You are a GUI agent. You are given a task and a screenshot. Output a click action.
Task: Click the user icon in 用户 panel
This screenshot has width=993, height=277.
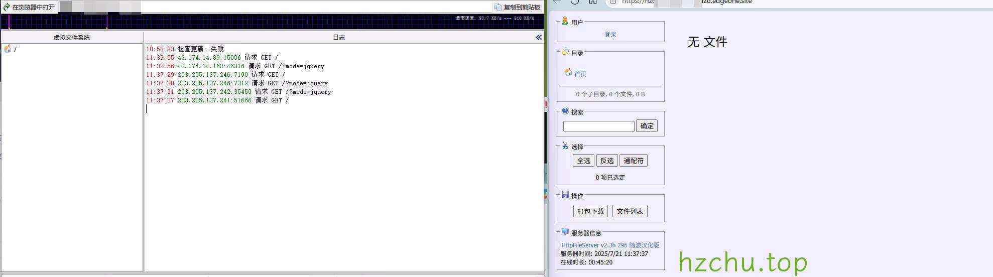point(565,21)
